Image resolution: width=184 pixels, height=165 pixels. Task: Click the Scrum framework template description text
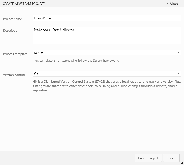click(x=76, y=61)
